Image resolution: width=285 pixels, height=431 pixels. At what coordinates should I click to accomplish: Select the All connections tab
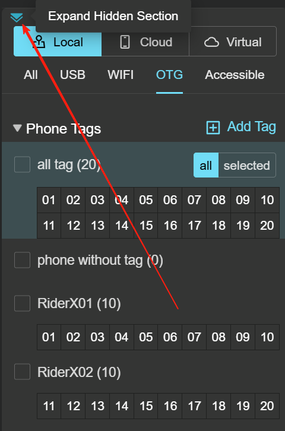tap(31, 75)
